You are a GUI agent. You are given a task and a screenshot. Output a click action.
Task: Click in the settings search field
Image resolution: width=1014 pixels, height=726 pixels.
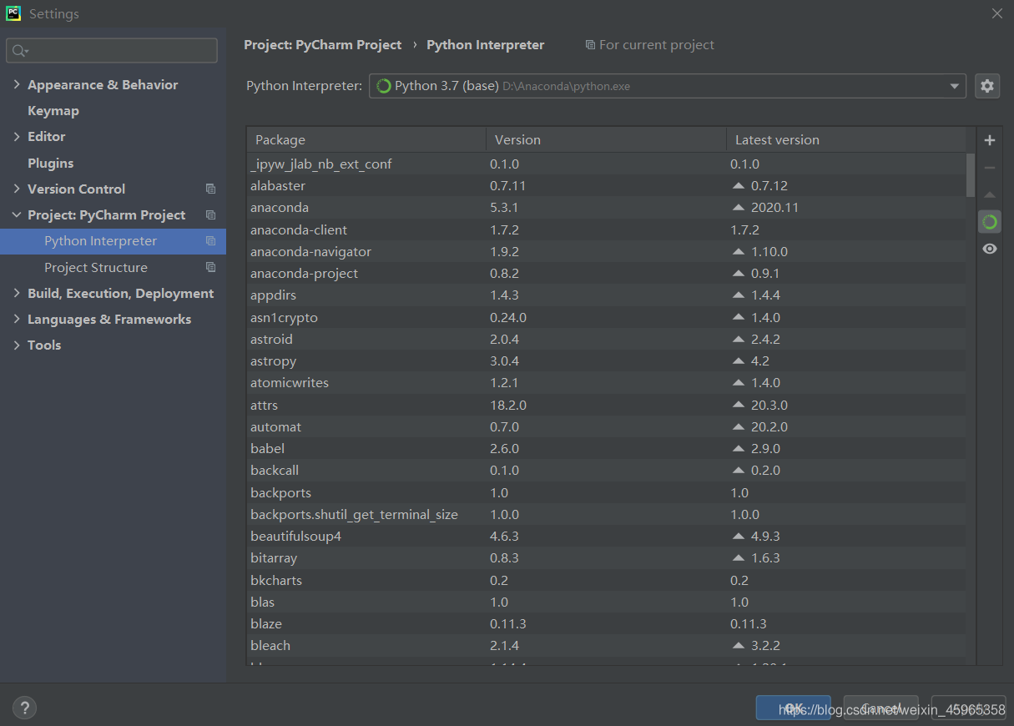pos(112,51)
